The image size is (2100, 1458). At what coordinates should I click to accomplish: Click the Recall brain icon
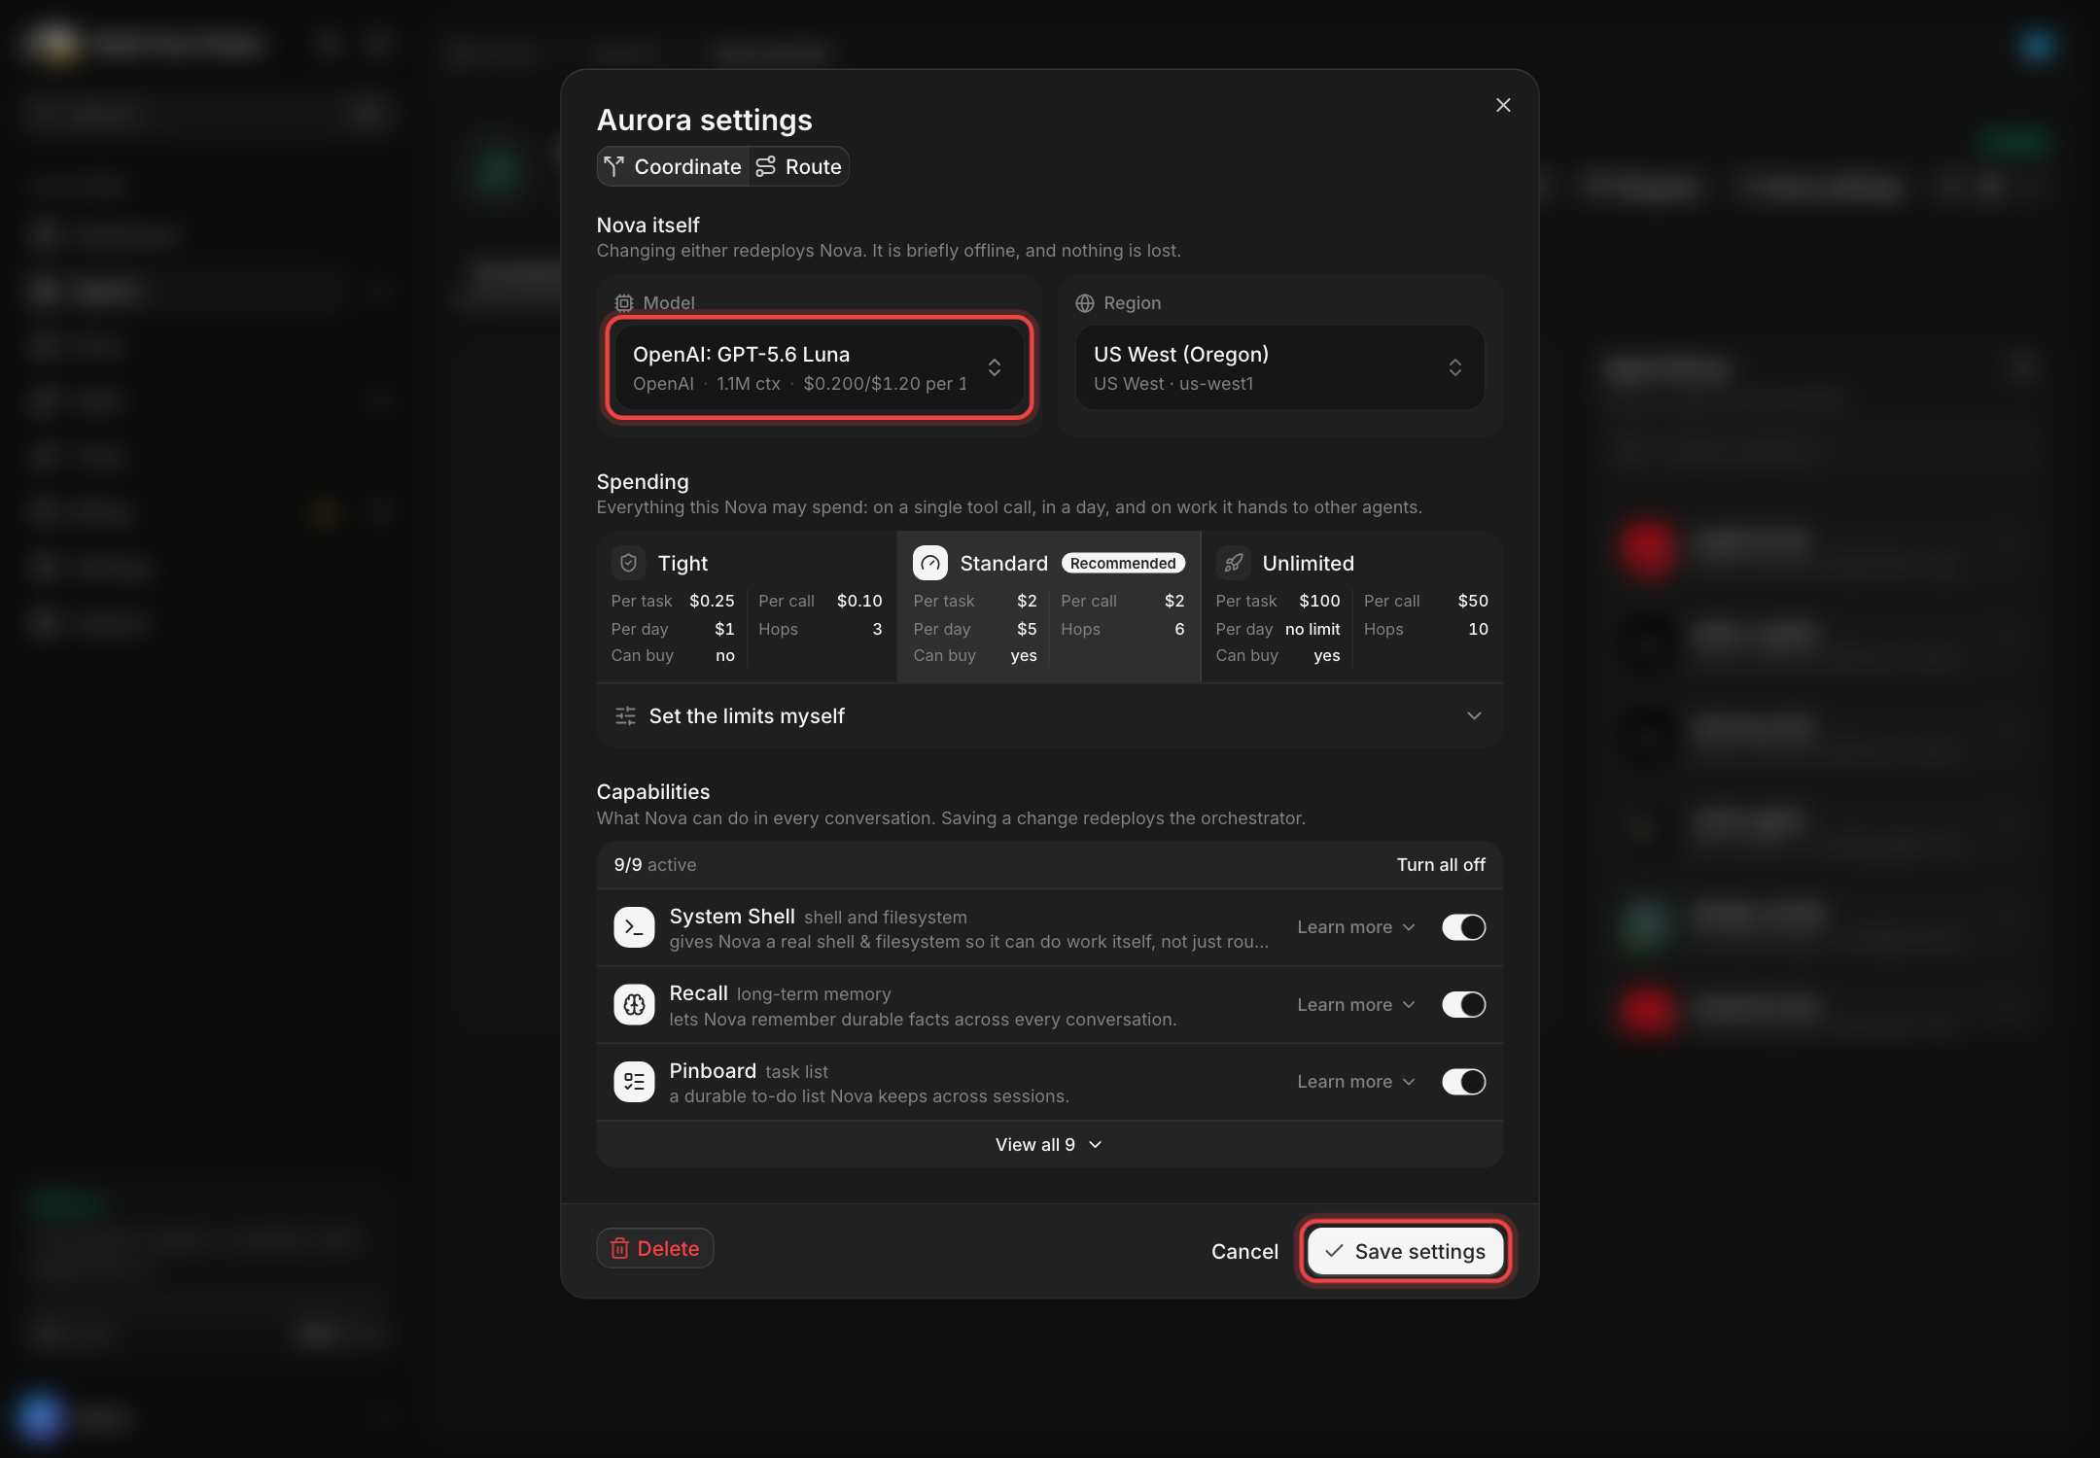634,1005
